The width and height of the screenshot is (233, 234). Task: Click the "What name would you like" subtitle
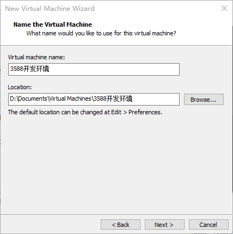(101, 33)
